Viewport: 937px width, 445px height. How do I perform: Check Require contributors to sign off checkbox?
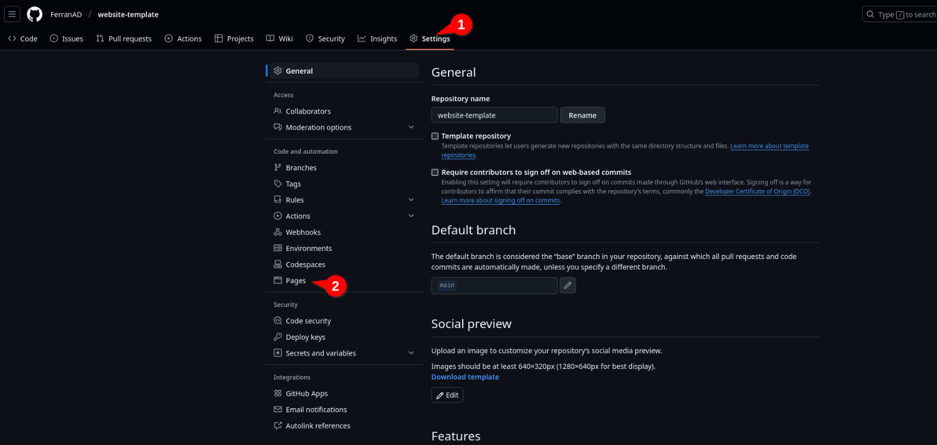(x=435, y=173)
